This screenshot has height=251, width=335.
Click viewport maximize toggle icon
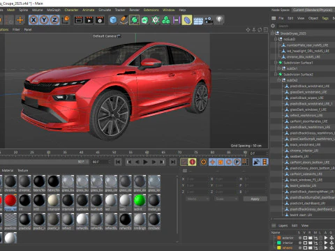pos(266,30)
